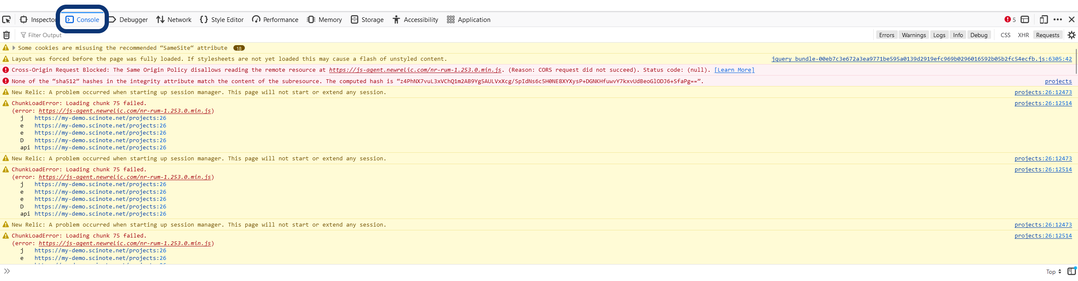Click the console output scrollbar thumb
The height and width of the screenshot is (281, 1078).
[1076, 62]
